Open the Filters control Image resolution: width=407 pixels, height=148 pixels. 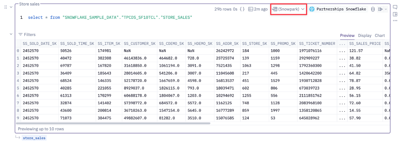27,34
